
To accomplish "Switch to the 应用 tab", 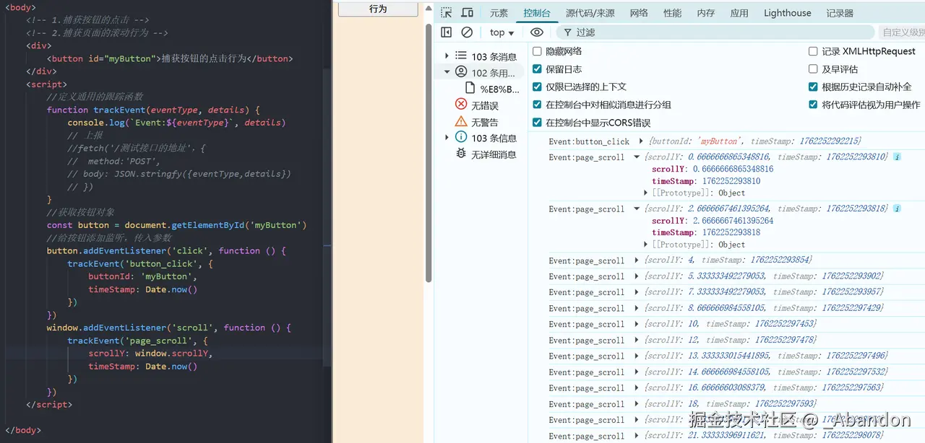I will [x=739, y=13].
